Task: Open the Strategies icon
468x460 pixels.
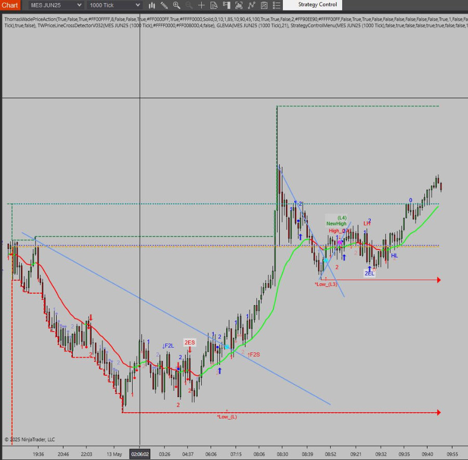Action: (x=264, y=5)
